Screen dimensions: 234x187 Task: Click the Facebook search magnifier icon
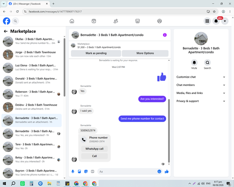click(15, 21)
